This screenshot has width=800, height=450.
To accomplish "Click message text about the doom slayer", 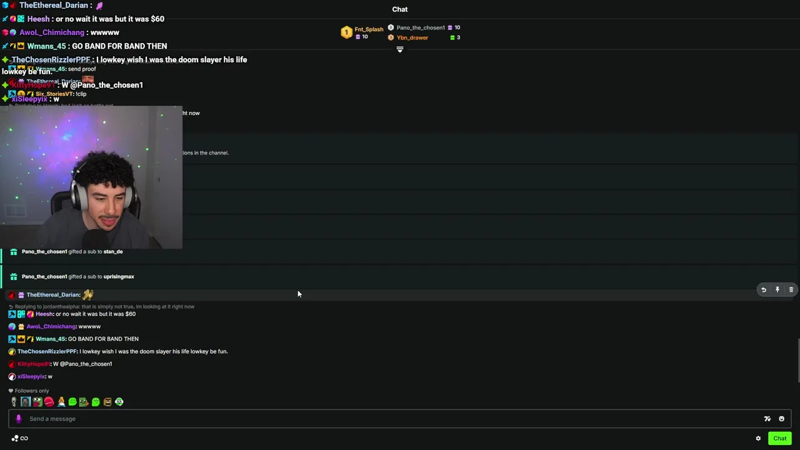I will 154,351.
